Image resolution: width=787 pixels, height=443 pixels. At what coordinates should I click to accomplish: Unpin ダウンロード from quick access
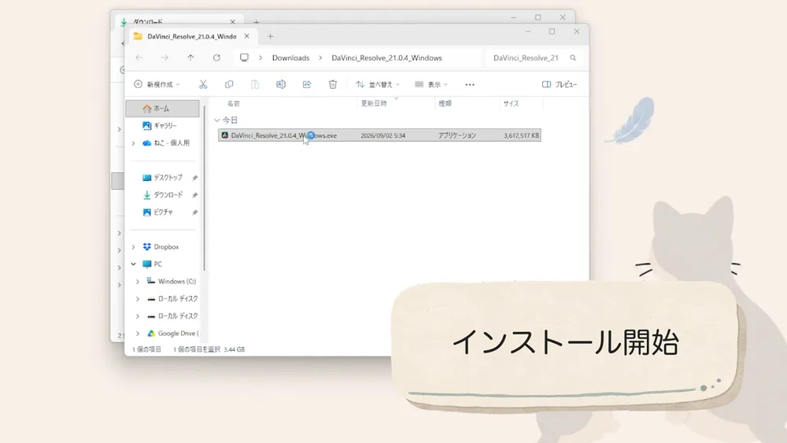(x=194, y=195)
